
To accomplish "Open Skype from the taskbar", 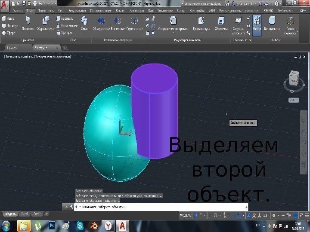I will click(80, 226).
